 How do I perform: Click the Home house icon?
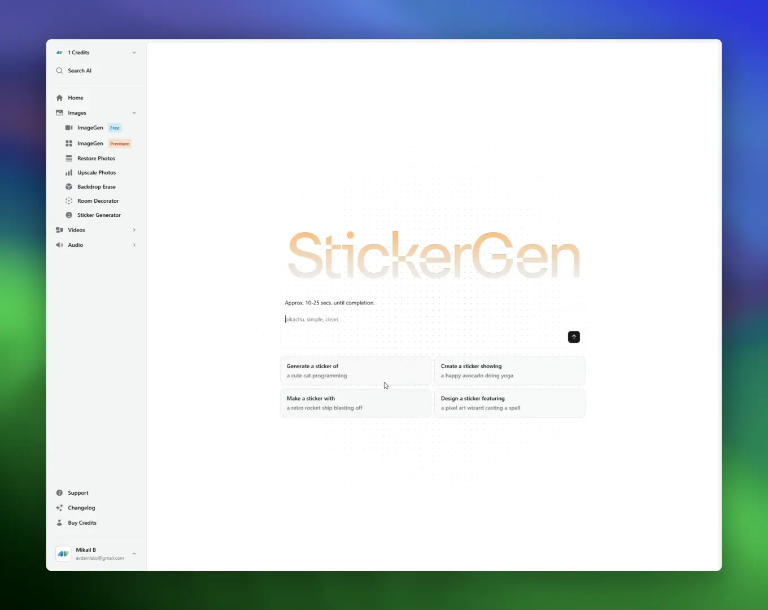[x=59, y=98]
